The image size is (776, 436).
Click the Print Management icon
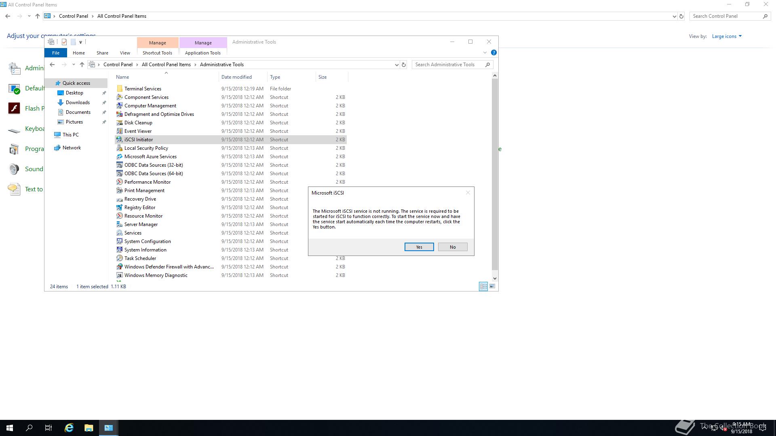119,191
